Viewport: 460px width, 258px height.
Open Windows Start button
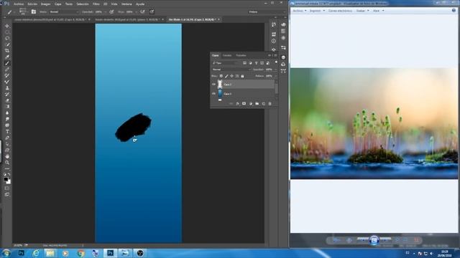6,253
